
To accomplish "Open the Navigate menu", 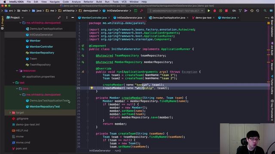I will coord(55,2).
